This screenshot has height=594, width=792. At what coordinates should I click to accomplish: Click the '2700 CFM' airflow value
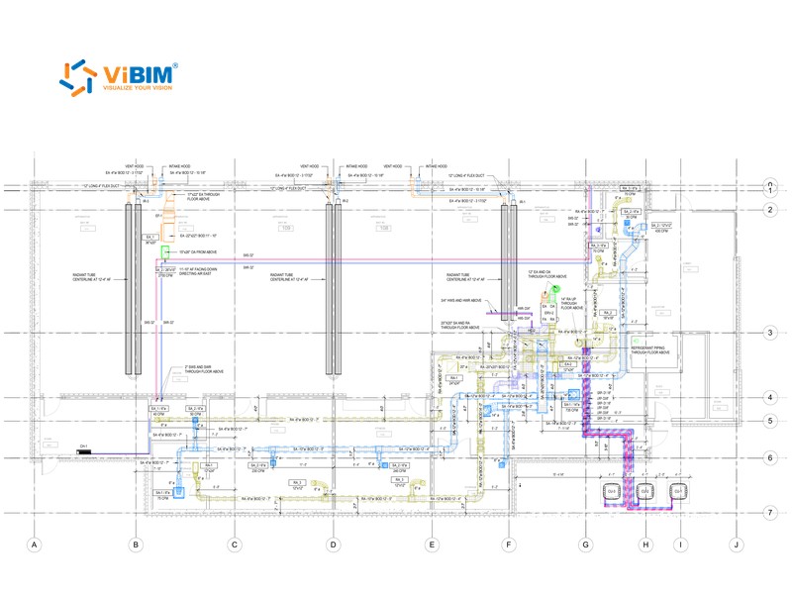tap(165, 276)
